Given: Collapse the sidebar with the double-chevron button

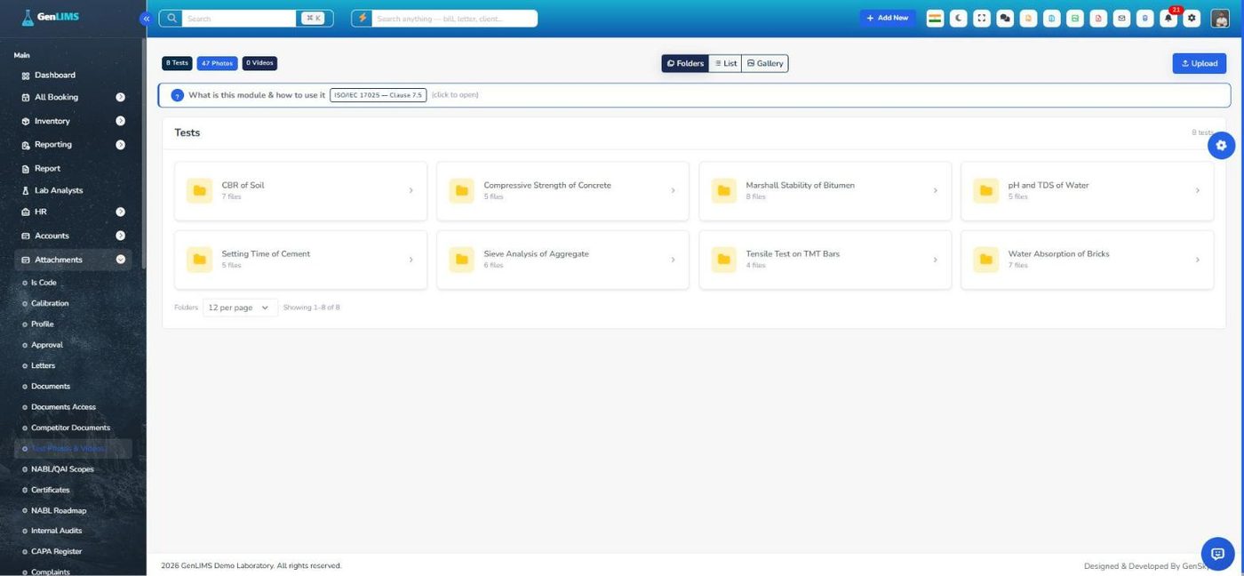Looking at the screenshot, I should click(x=146, y=18).
